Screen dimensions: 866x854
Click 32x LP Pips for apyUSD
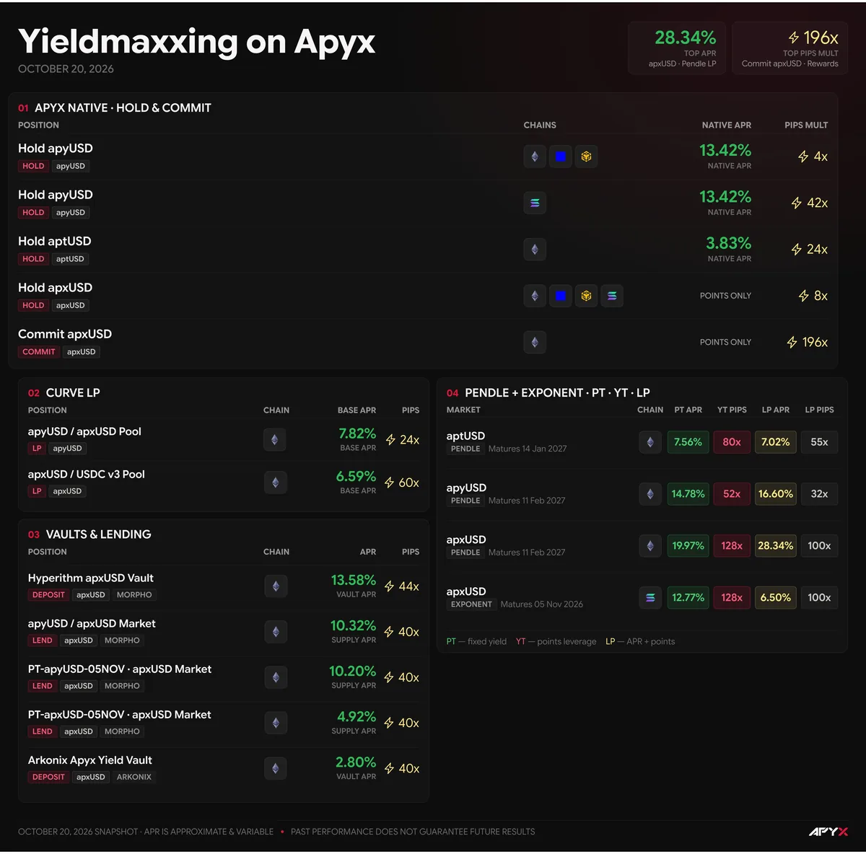(819, 494)
